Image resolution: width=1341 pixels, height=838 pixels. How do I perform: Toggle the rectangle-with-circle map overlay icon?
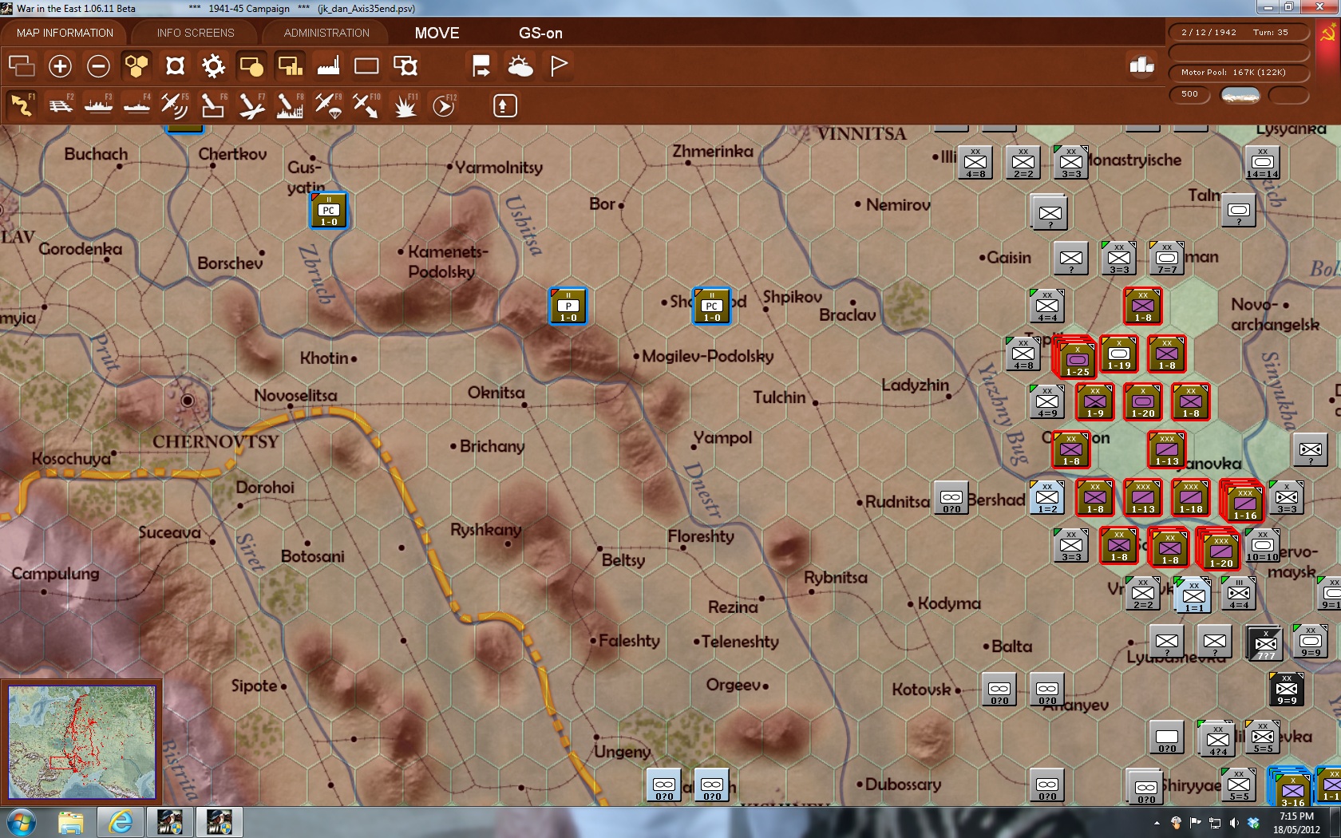[251, 66]
